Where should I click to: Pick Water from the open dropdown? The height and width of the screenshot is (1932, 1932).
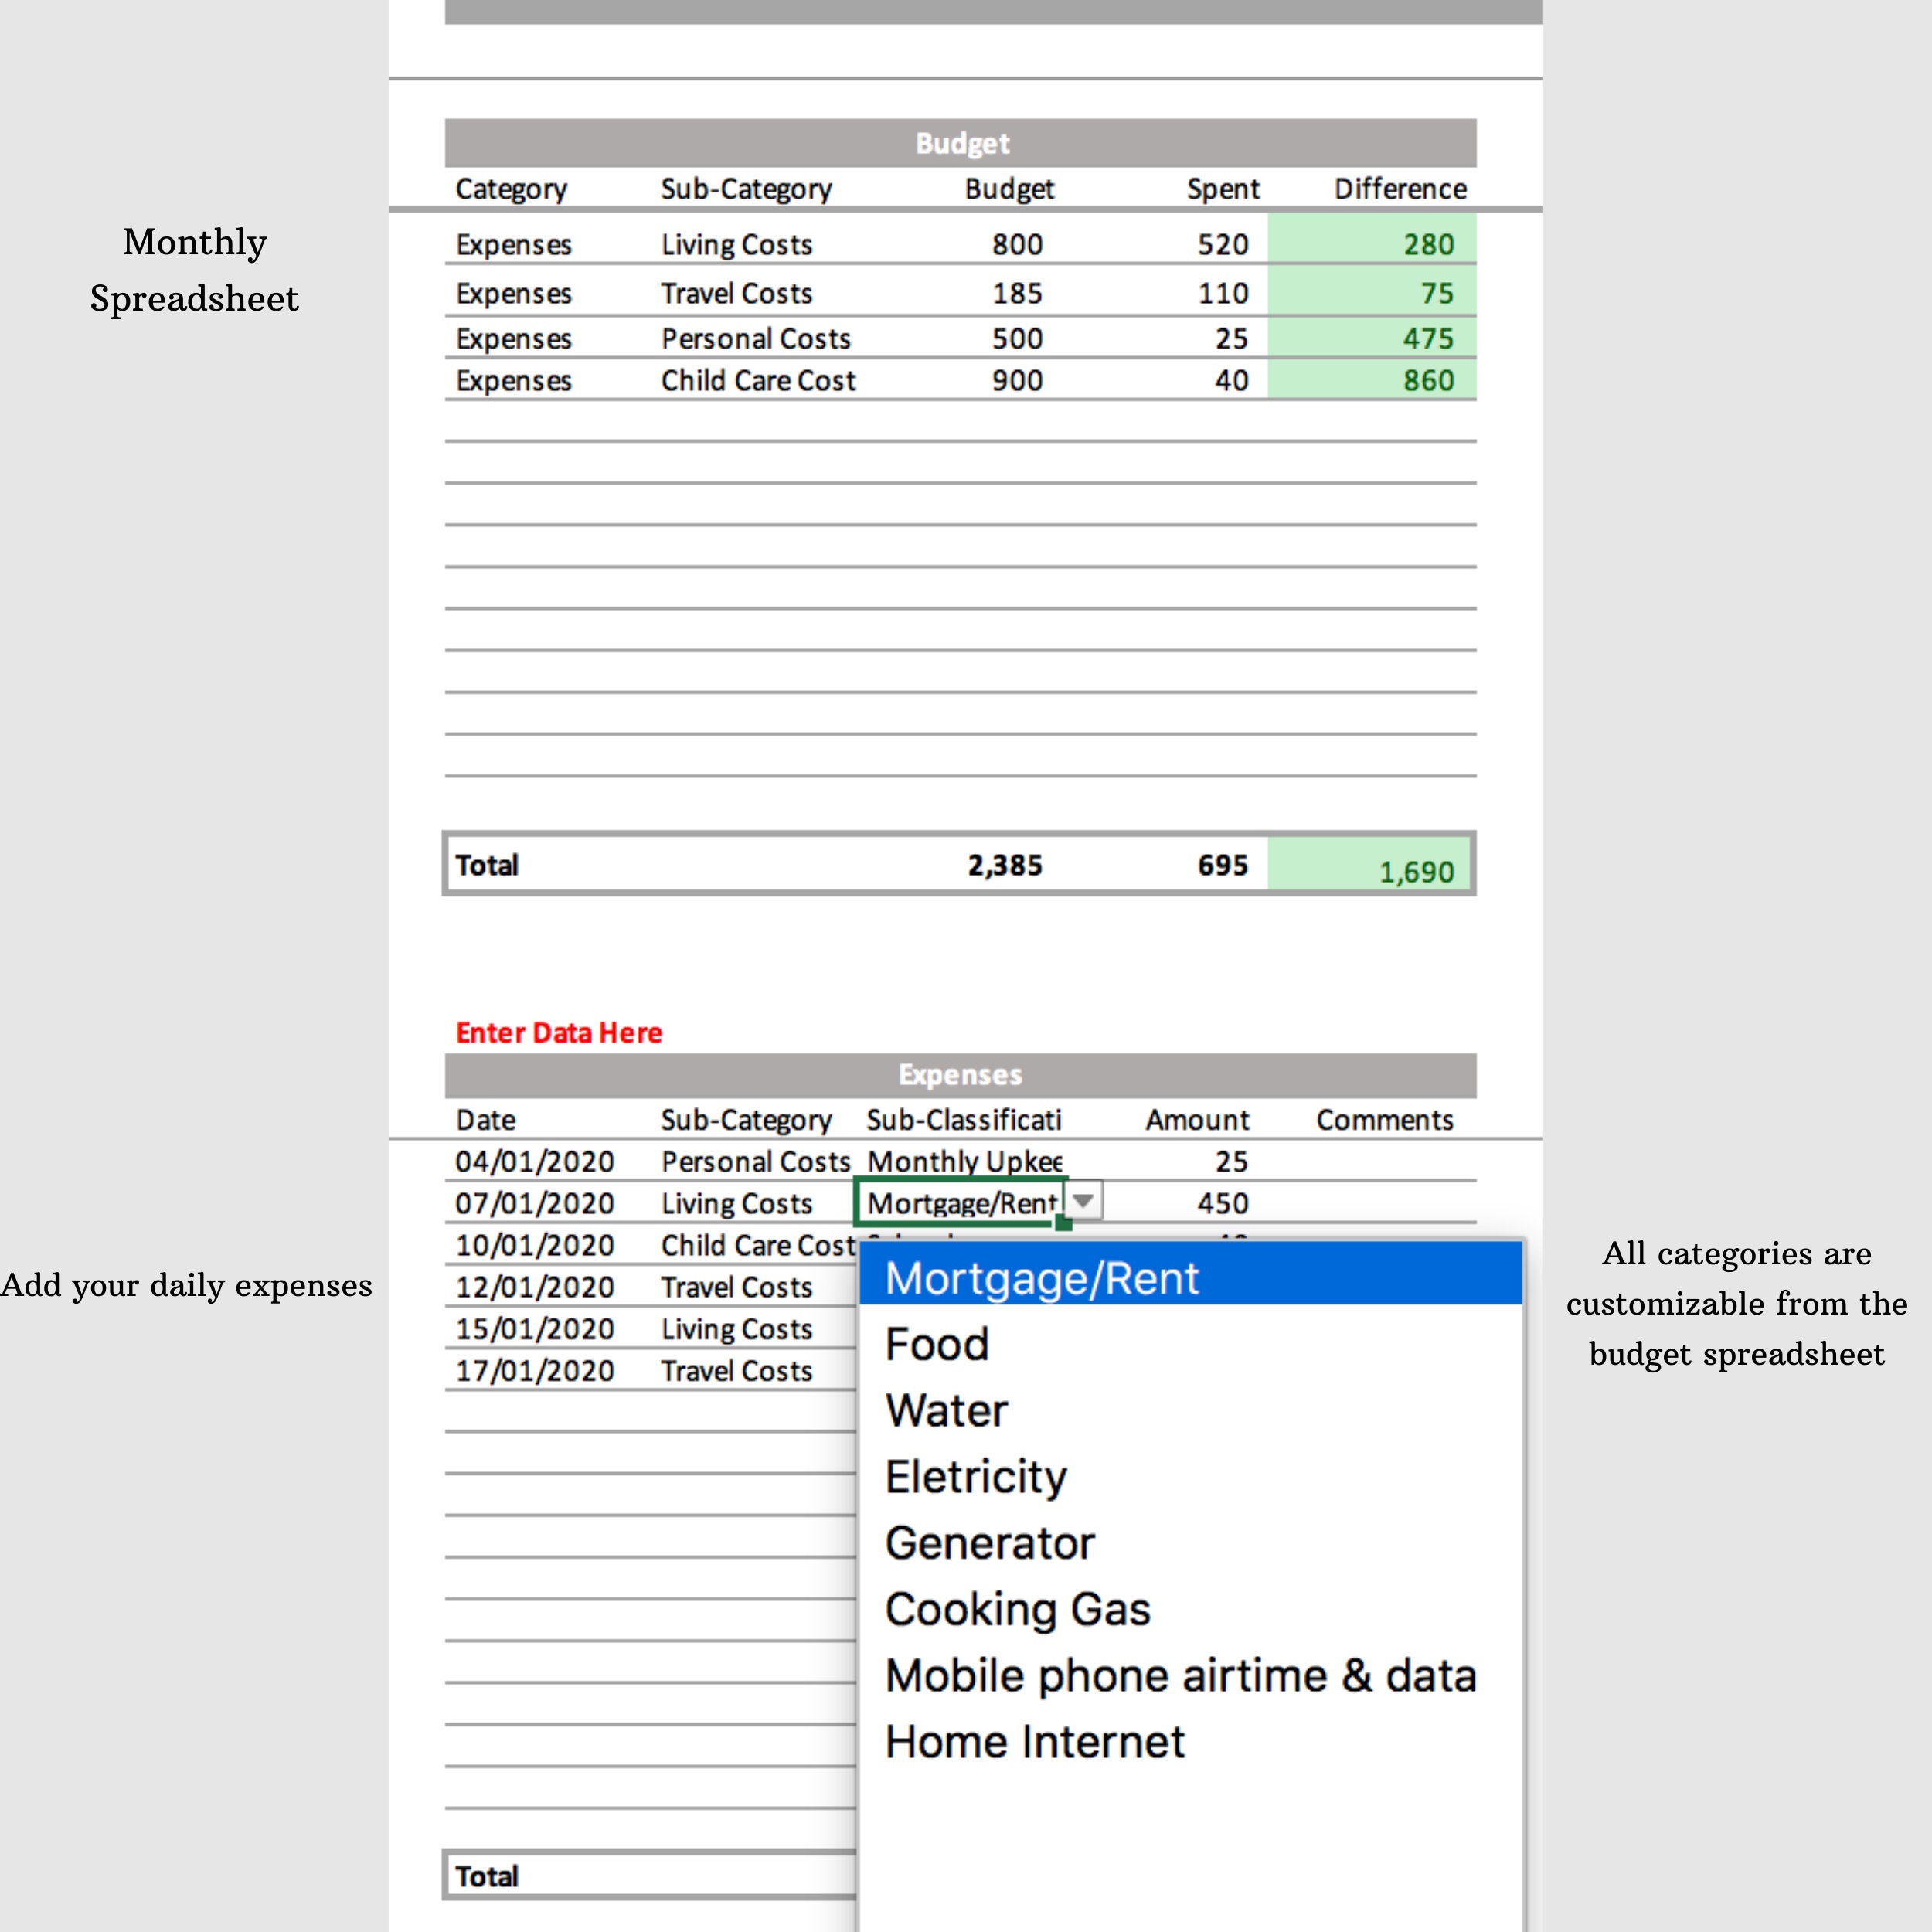946,1410
